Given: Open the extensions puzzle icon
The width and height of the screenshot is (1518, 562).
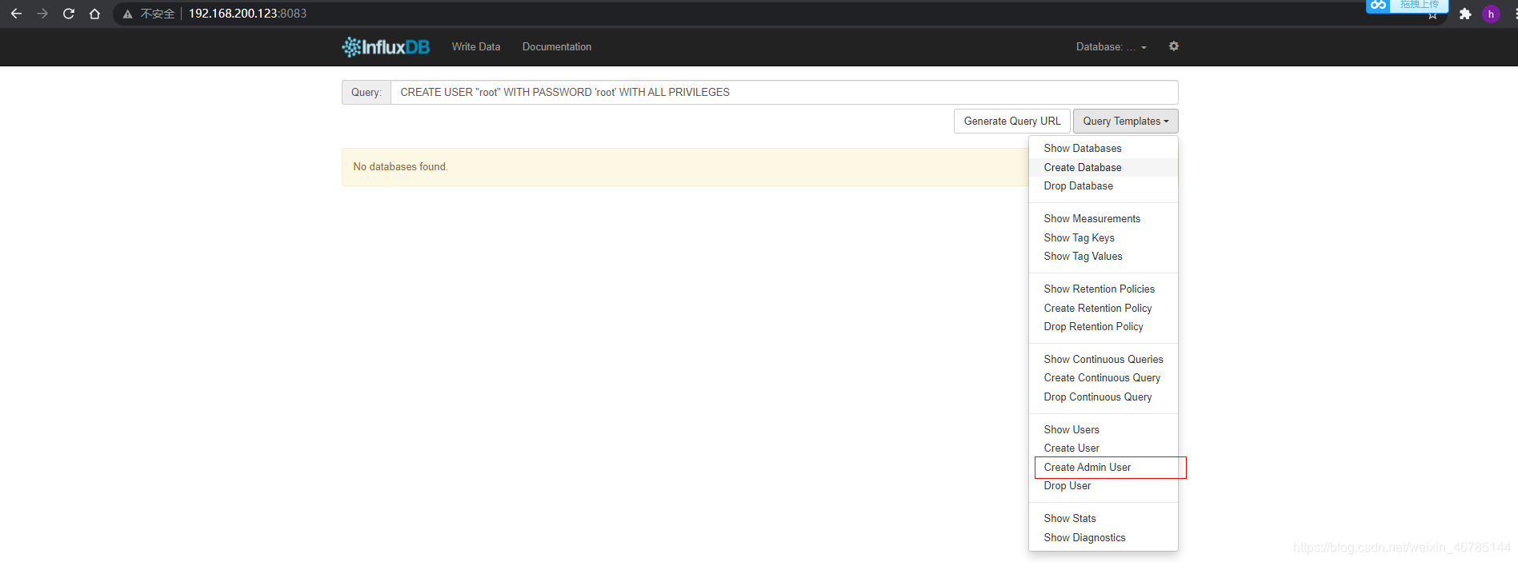Looking at the screenshot, I should click(1465, 14).
